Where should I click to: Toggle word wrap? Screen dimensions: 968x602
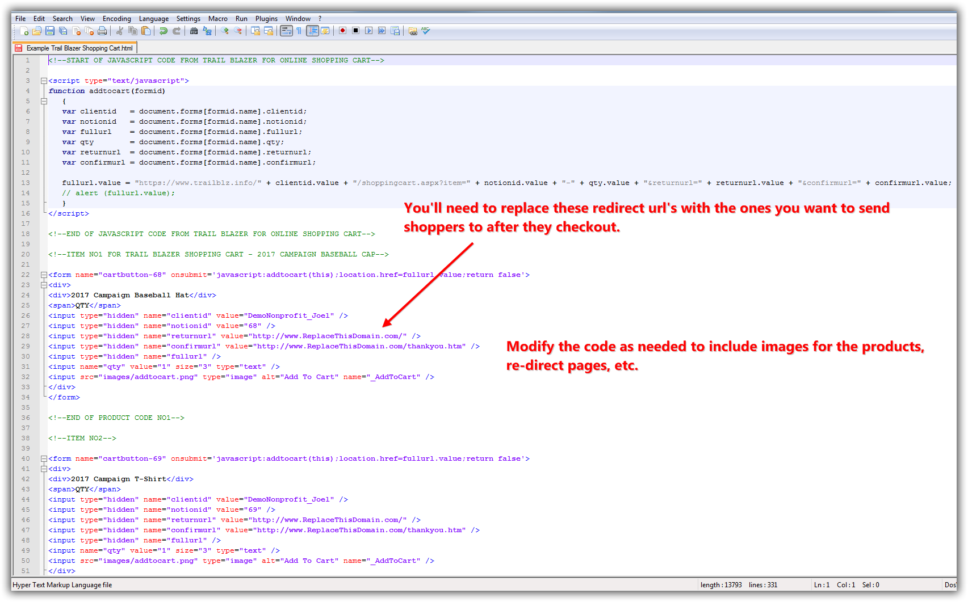point(287,31)
